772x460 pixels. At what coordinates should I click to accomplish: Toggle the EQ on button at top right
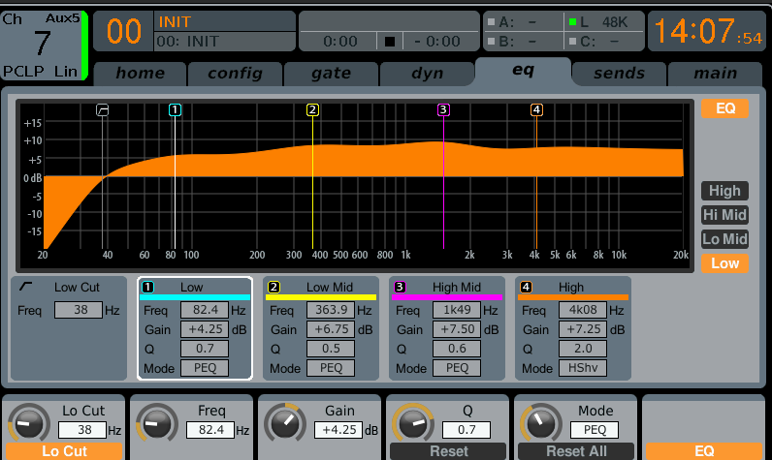tap(724, 108)
